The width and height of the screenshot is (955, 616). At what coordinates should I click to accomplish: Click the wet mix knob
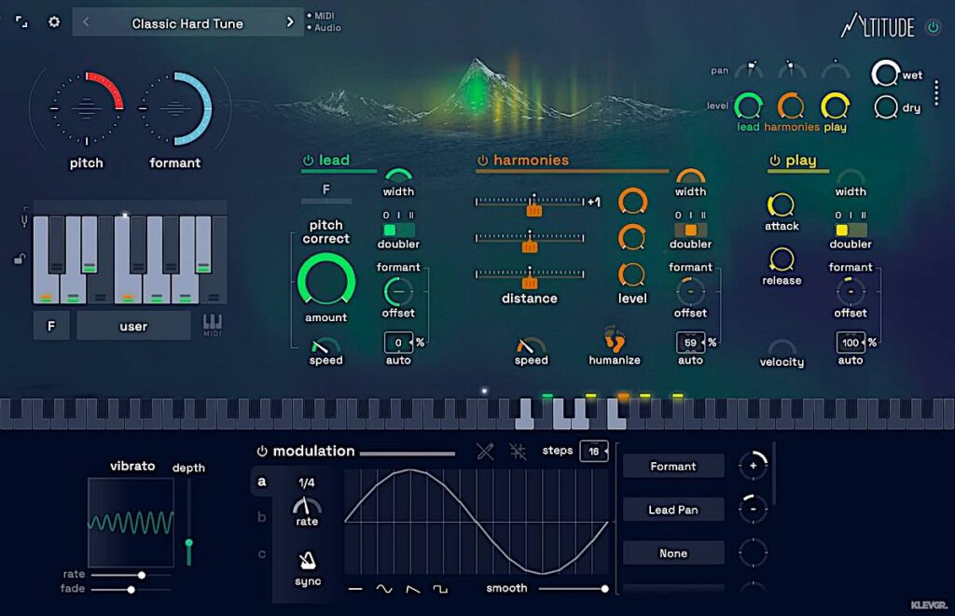[x=885, y=74]
